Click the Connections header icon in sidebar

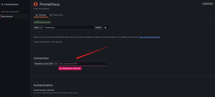[x=2, y=5]
